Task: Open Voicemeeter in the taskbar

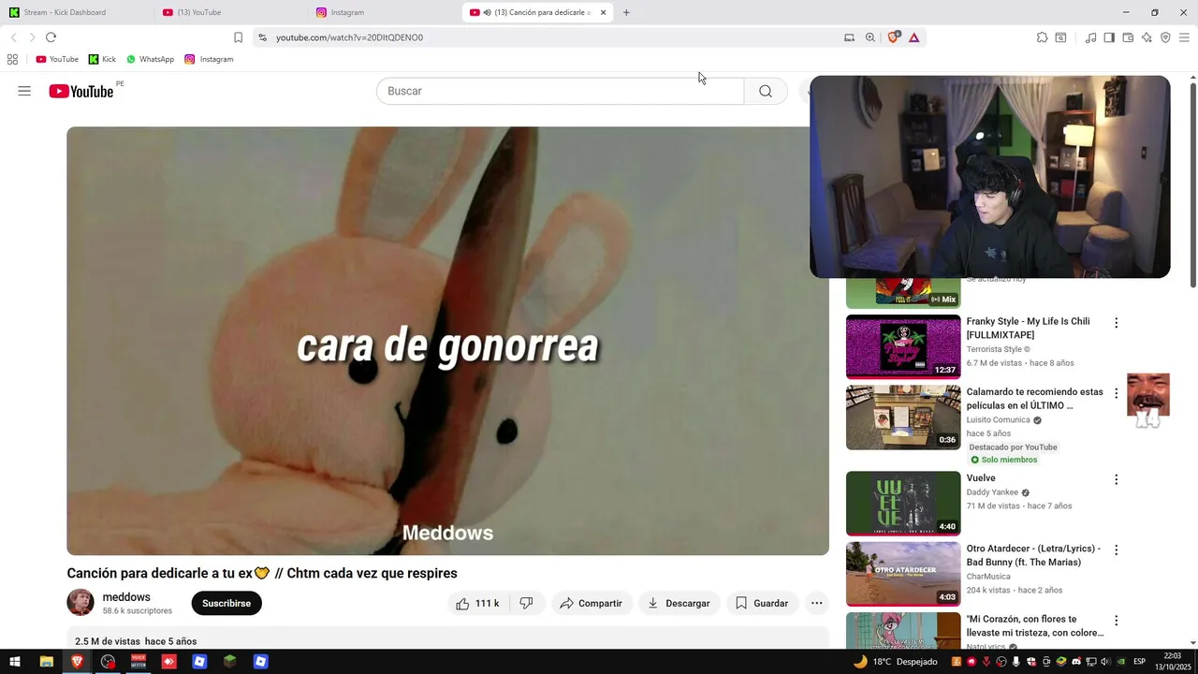Action: 139,662
